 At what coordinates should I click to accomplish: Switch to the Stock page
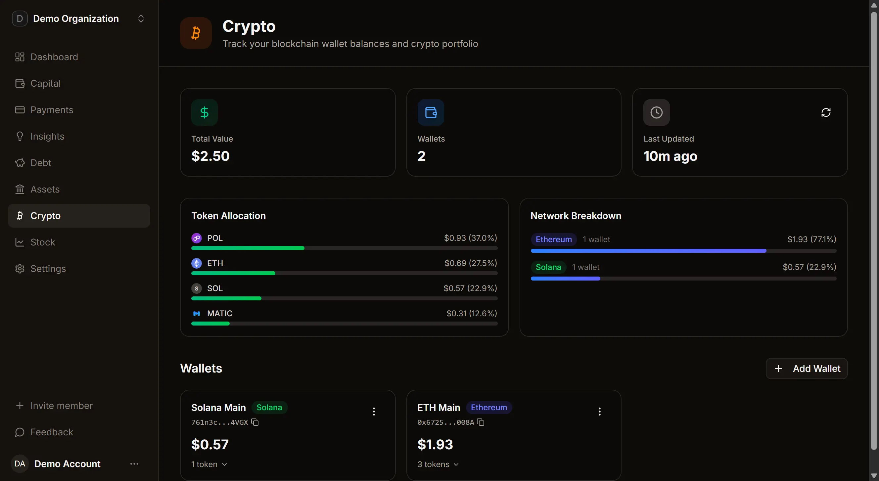79,242
